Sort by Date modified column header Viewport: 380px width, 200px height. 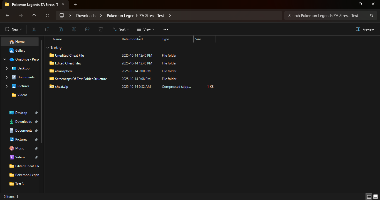[140, 39]
